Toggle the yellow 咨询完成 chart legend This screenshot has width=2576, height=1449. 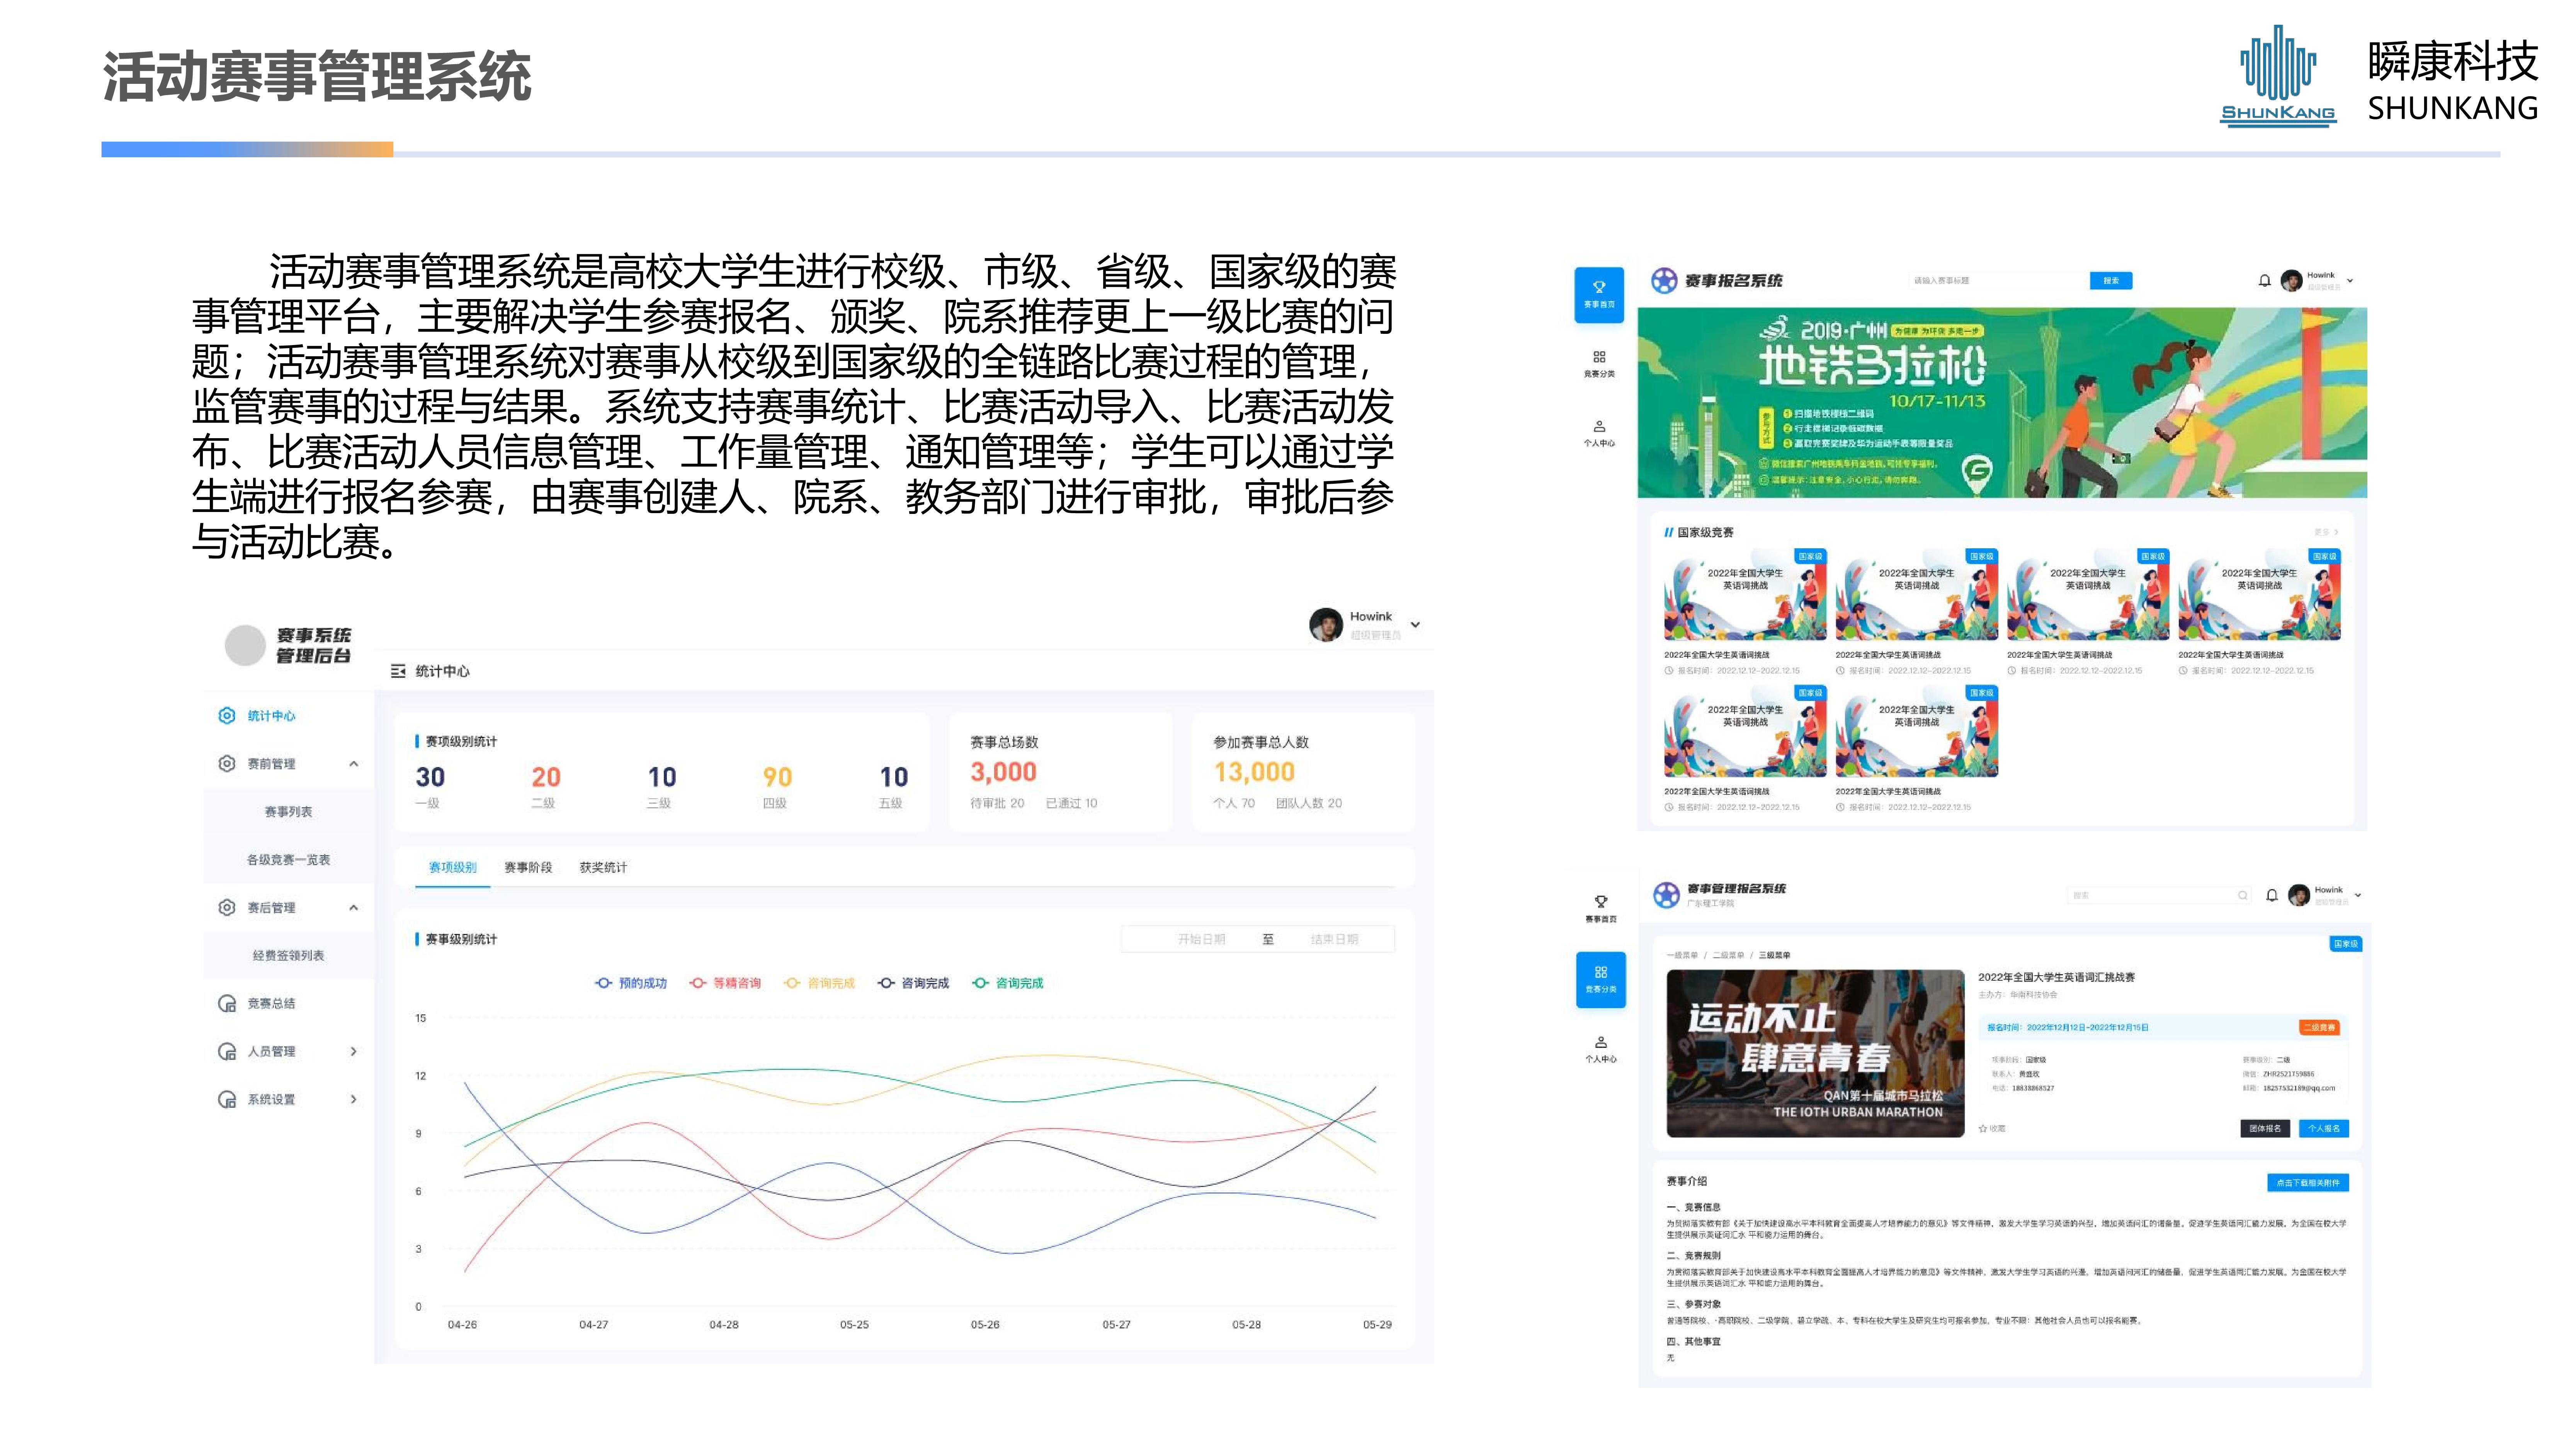tap(819, 983)
